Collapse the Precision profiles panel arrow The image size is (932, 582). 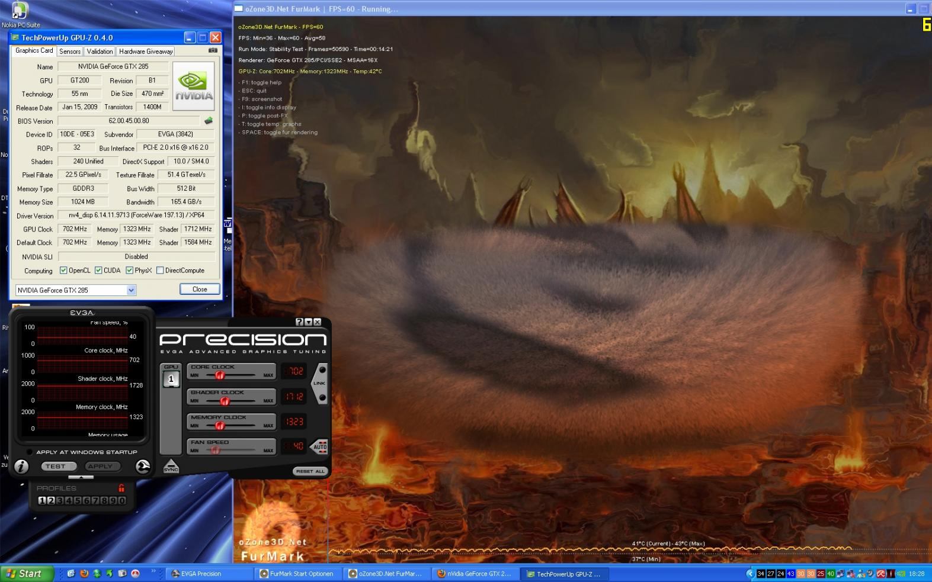click(x=81, y=477)
